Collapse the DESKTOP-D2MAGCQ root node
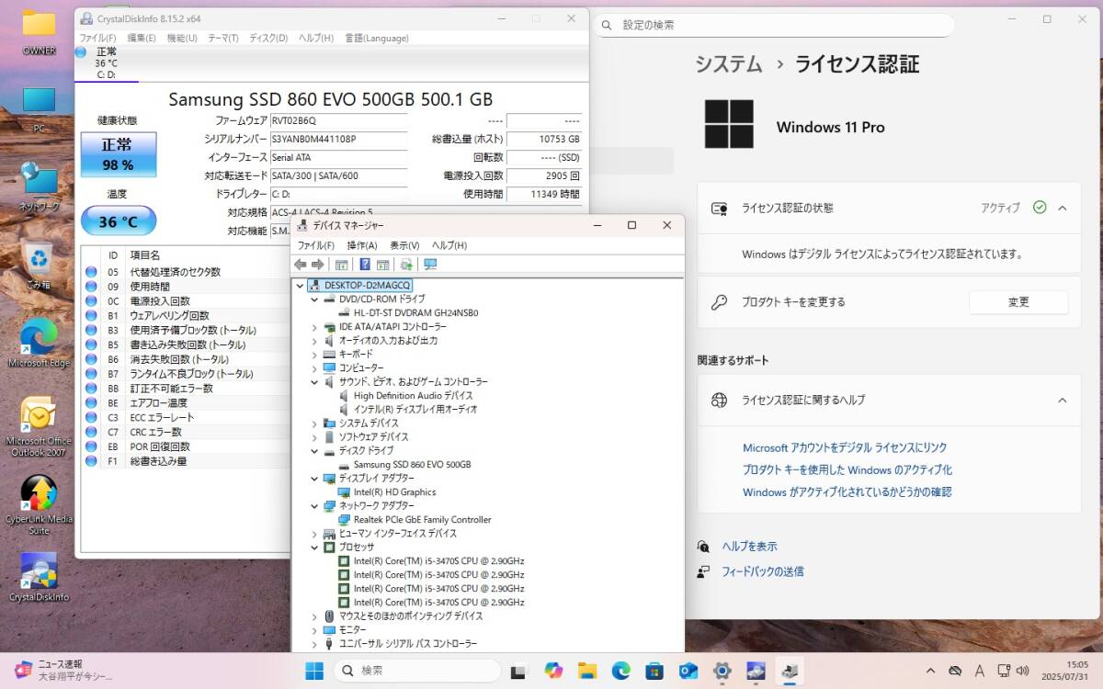Screen dimensions: 1103x689 (300, 286)
